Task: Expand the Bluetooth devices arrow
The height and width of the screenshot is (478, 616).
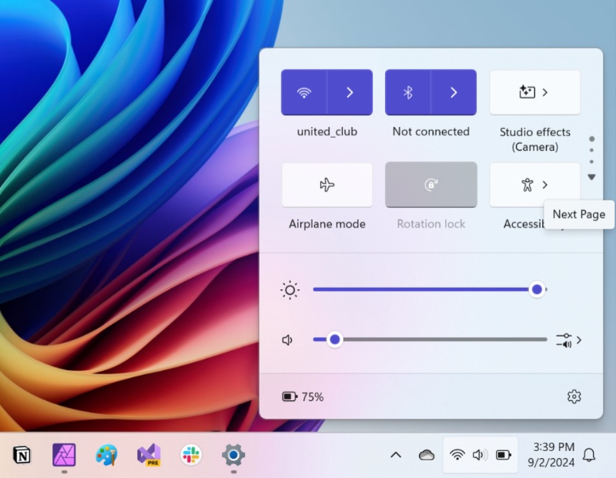Action: 454,92
